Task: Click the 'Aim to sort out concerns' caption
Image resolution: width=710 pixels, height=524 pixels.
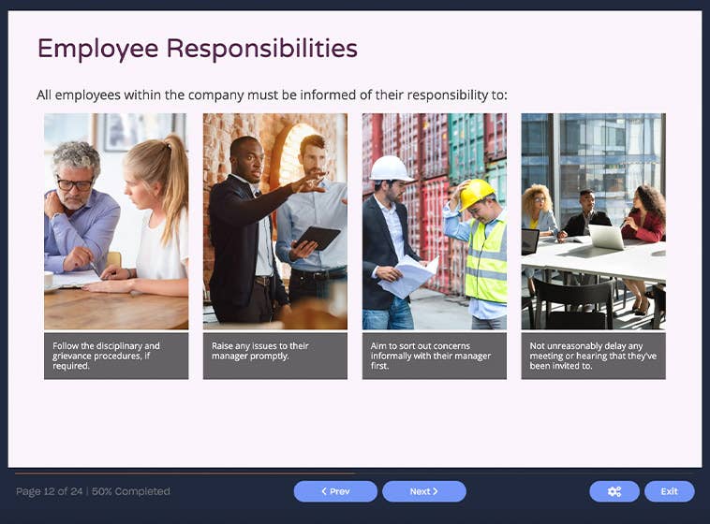Action: pos(434,356)
